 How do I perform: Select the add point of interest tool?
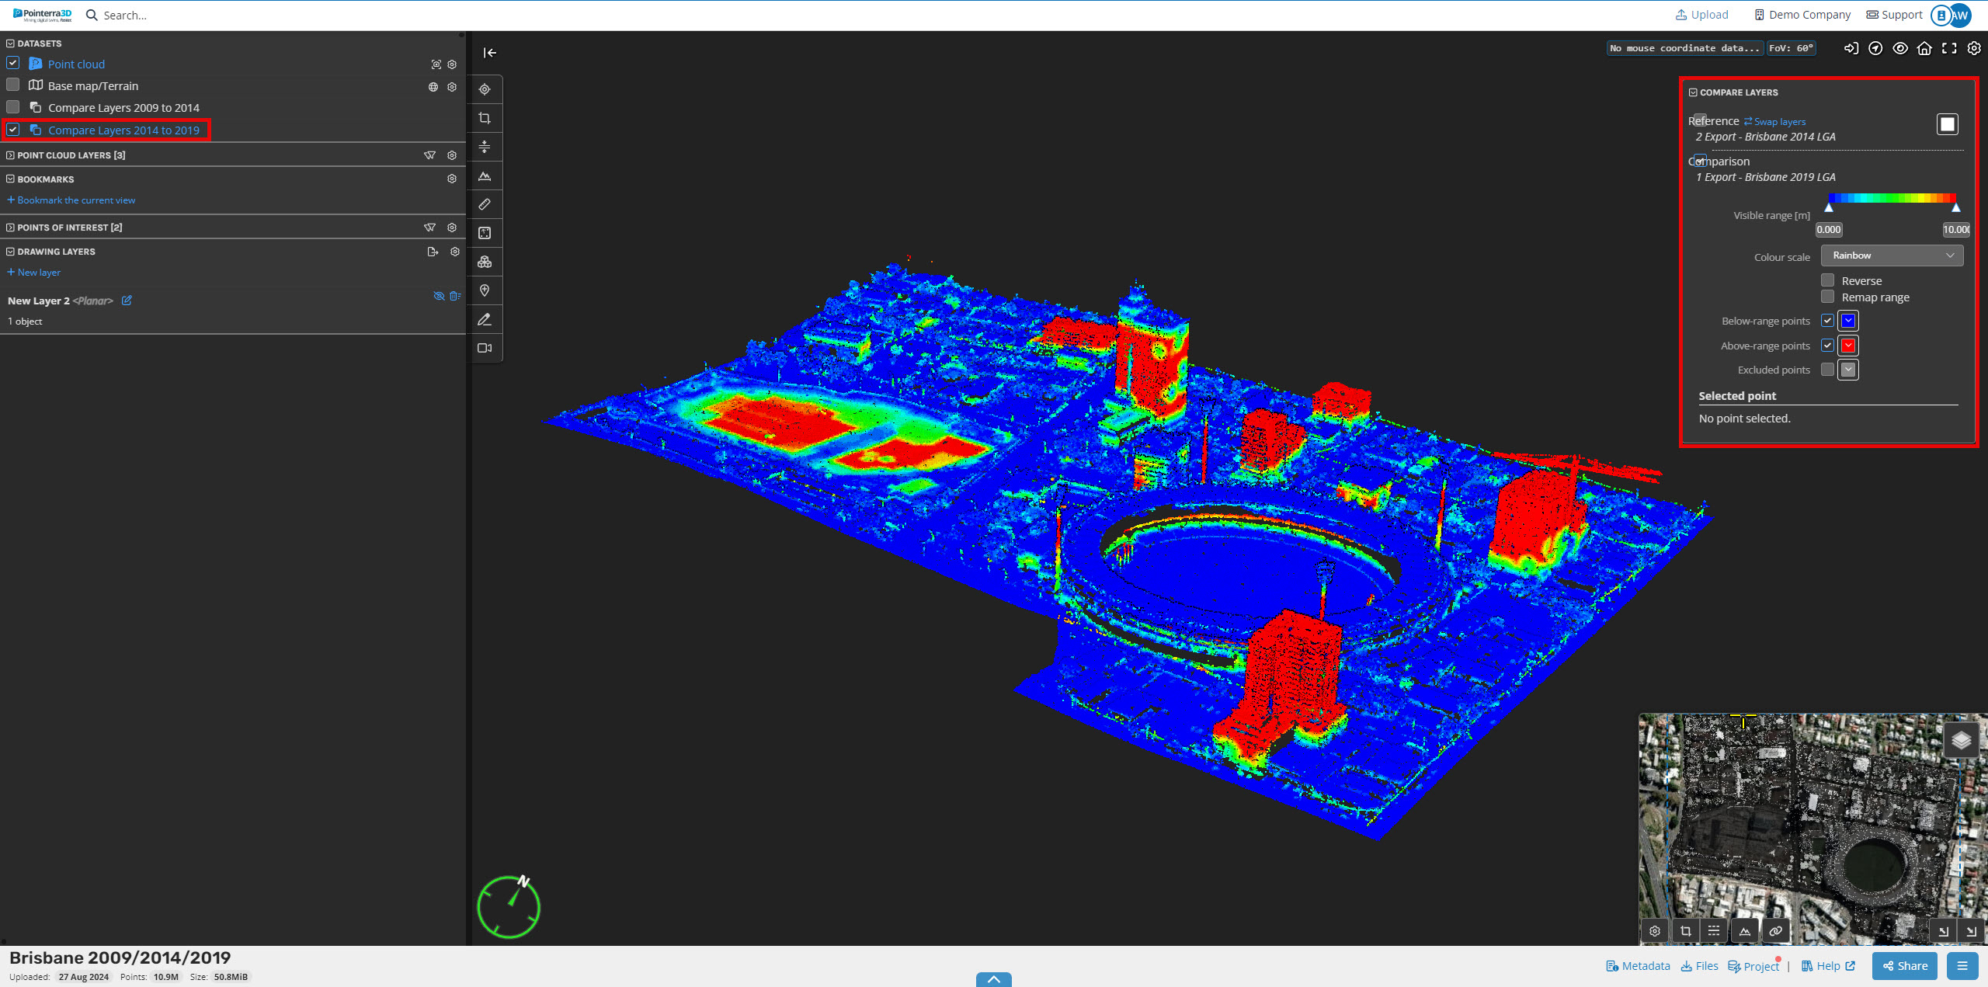(485, 290)
